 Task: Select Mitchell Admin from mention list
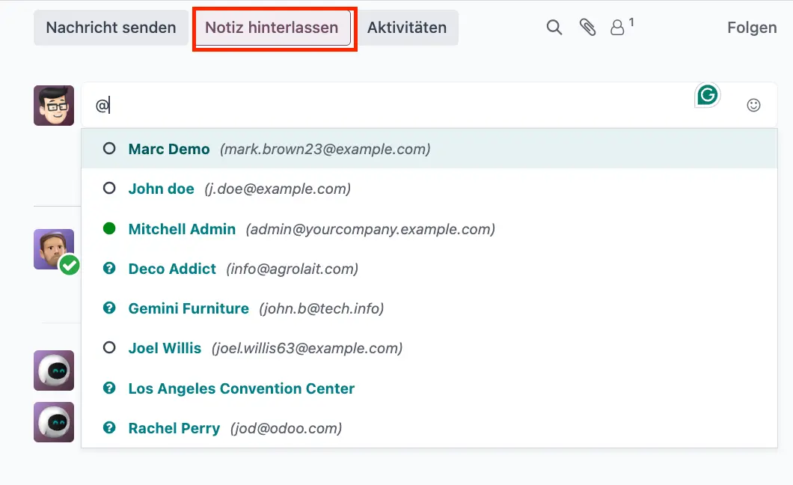tap(182, 229)
